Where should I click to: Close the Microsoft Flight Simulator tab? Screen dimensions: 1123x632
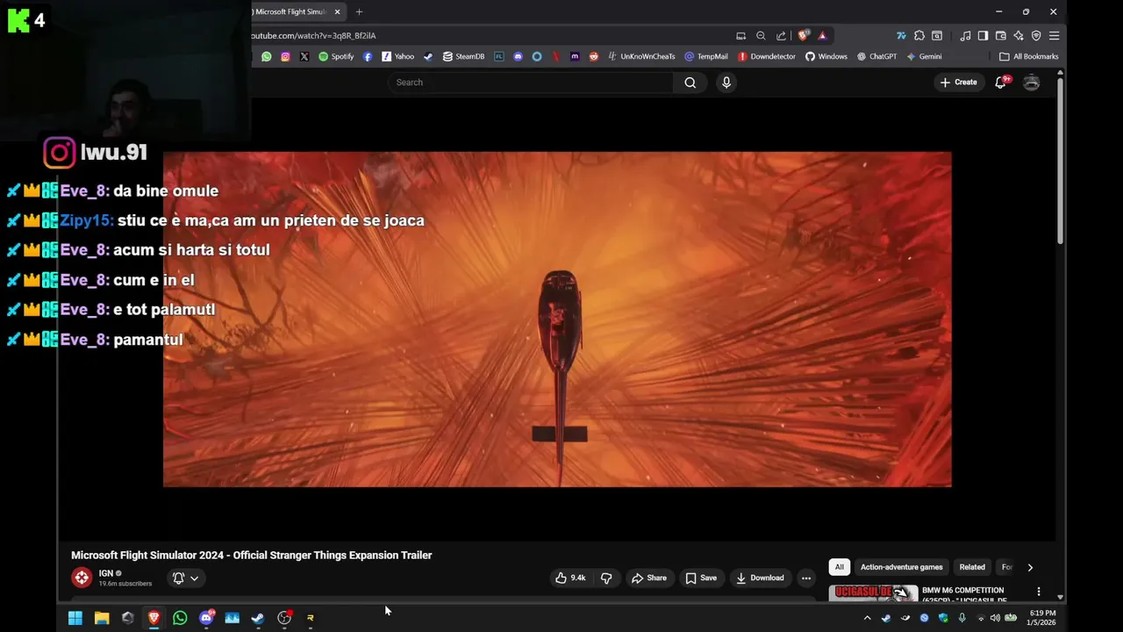[x=337, y=12]
